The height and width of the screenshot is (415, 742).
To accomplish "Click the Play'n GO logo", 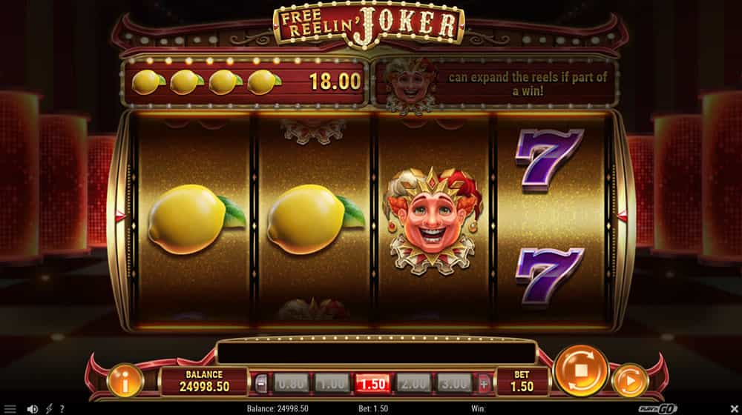I will 658,409.
